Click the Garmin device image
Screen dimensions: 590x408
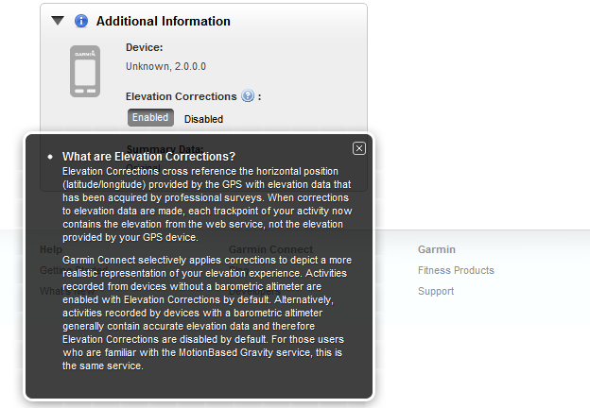tap(85, 72)
